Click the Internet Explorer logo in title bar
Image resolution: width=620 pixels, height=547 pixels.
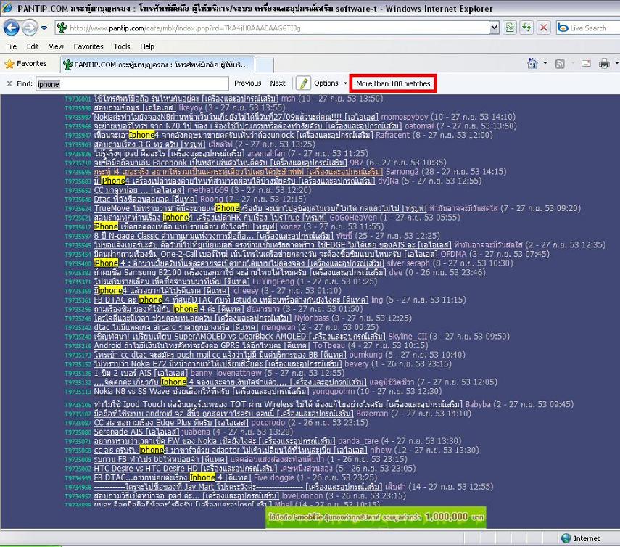(x=7, y=8)
